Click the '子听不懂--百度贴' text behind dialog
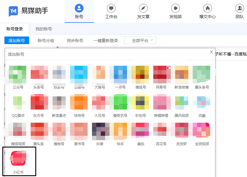 pos(231,54)
